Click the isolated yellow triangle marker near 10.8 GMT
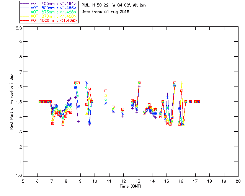245x196 pixels. click(x=106, y=95)
